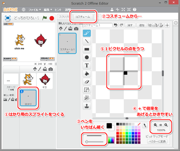Click the Delete scissors icon in top toolbar
Screen dimensions: 180x151
(117, 9)
